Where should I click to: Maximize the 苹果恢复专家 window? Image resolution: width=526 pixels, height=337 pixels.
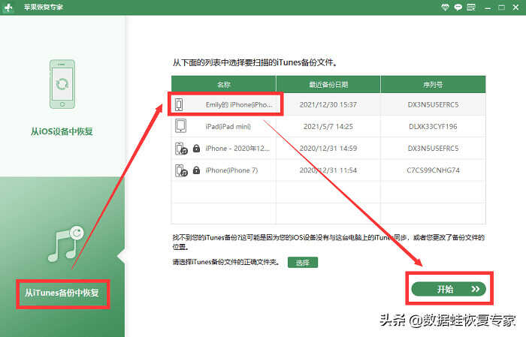point(501,8)
